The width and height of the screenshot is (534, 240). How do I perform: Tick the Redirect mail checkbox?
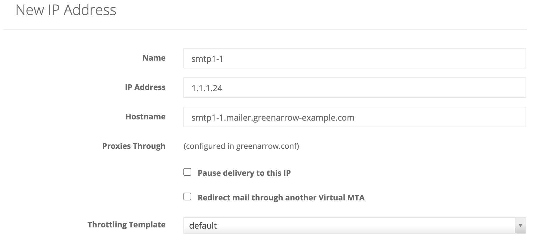[x=187, y=196]
